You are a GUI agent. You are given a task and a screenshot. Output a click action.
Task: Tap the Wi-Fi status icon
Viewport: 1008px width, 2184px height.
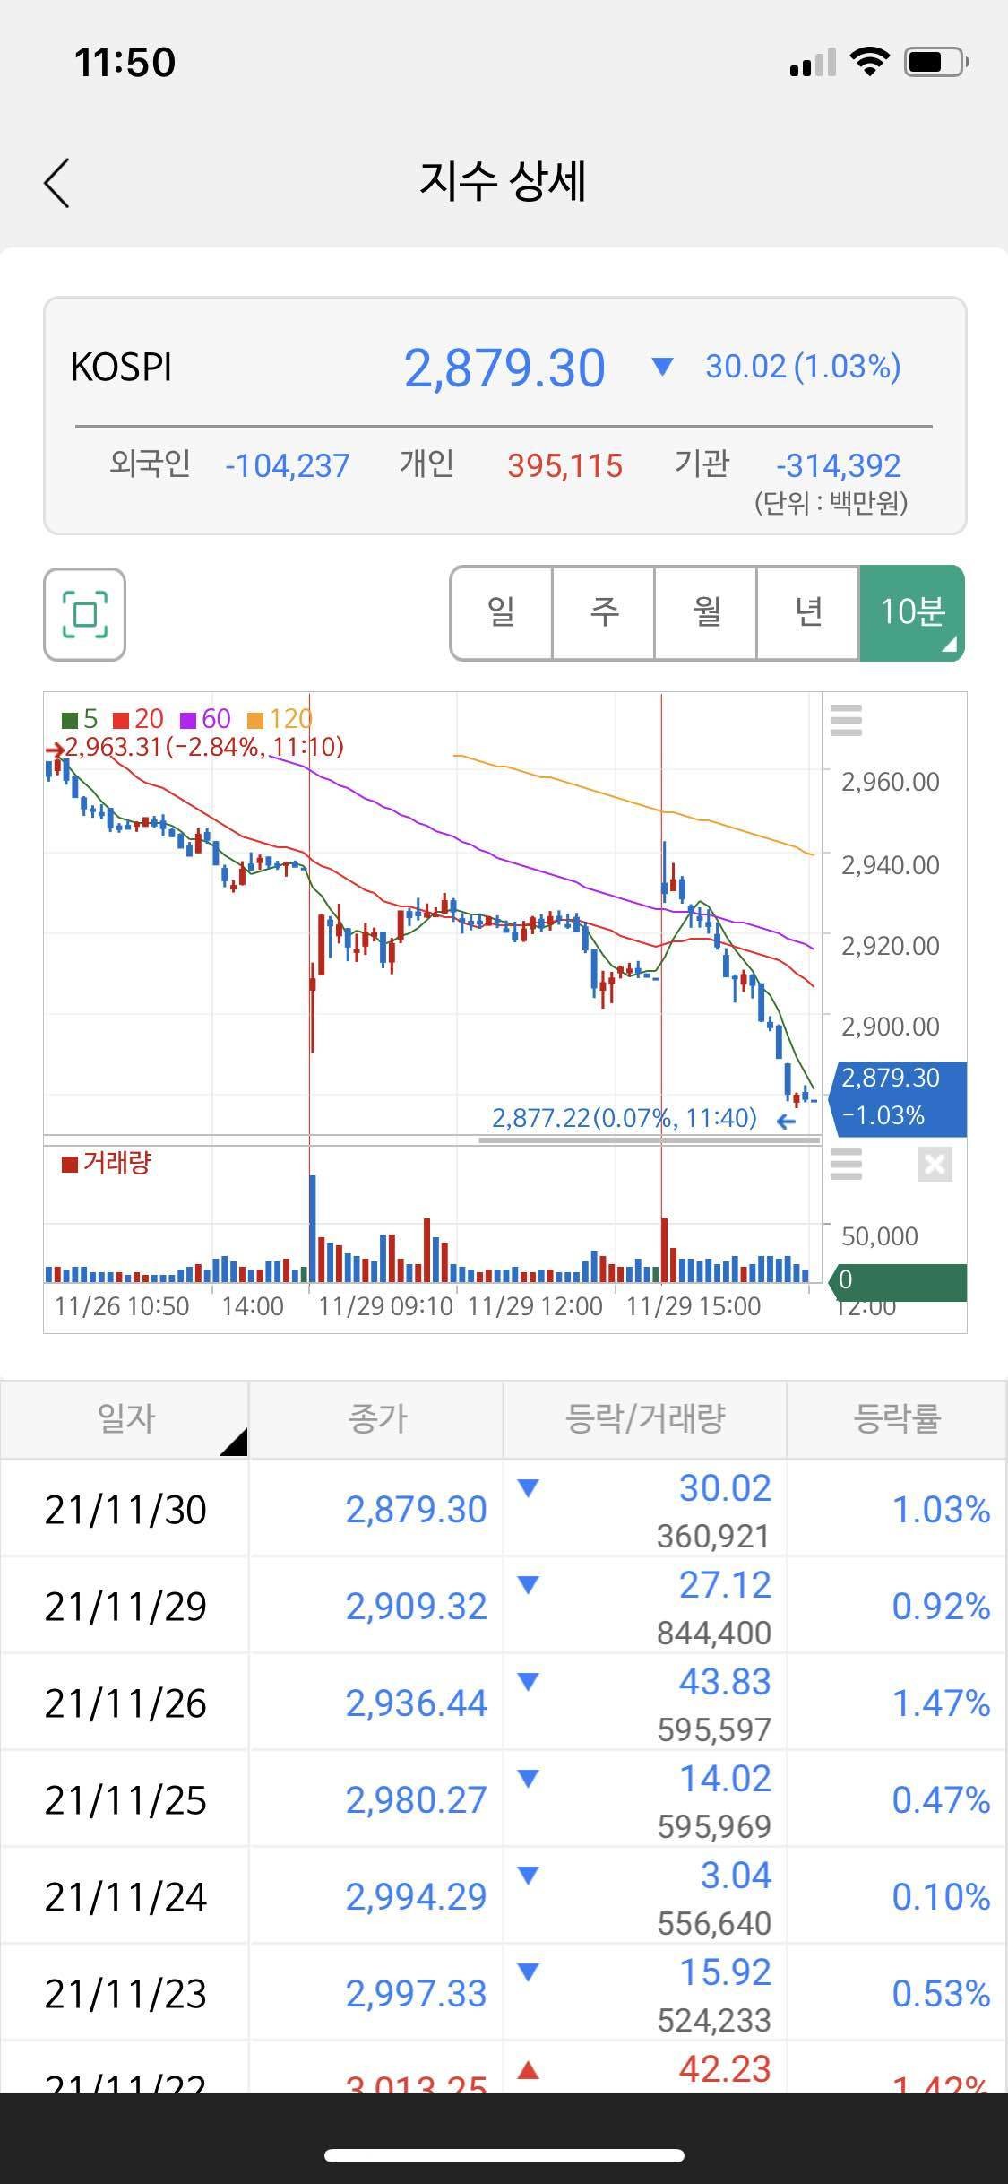pyautogui.click(x=868, y=62)
